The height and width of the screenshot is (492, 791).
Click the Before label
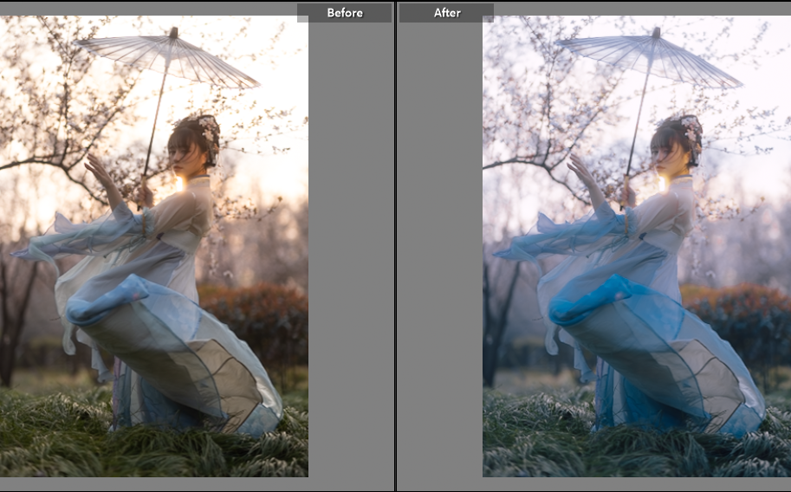344,13
